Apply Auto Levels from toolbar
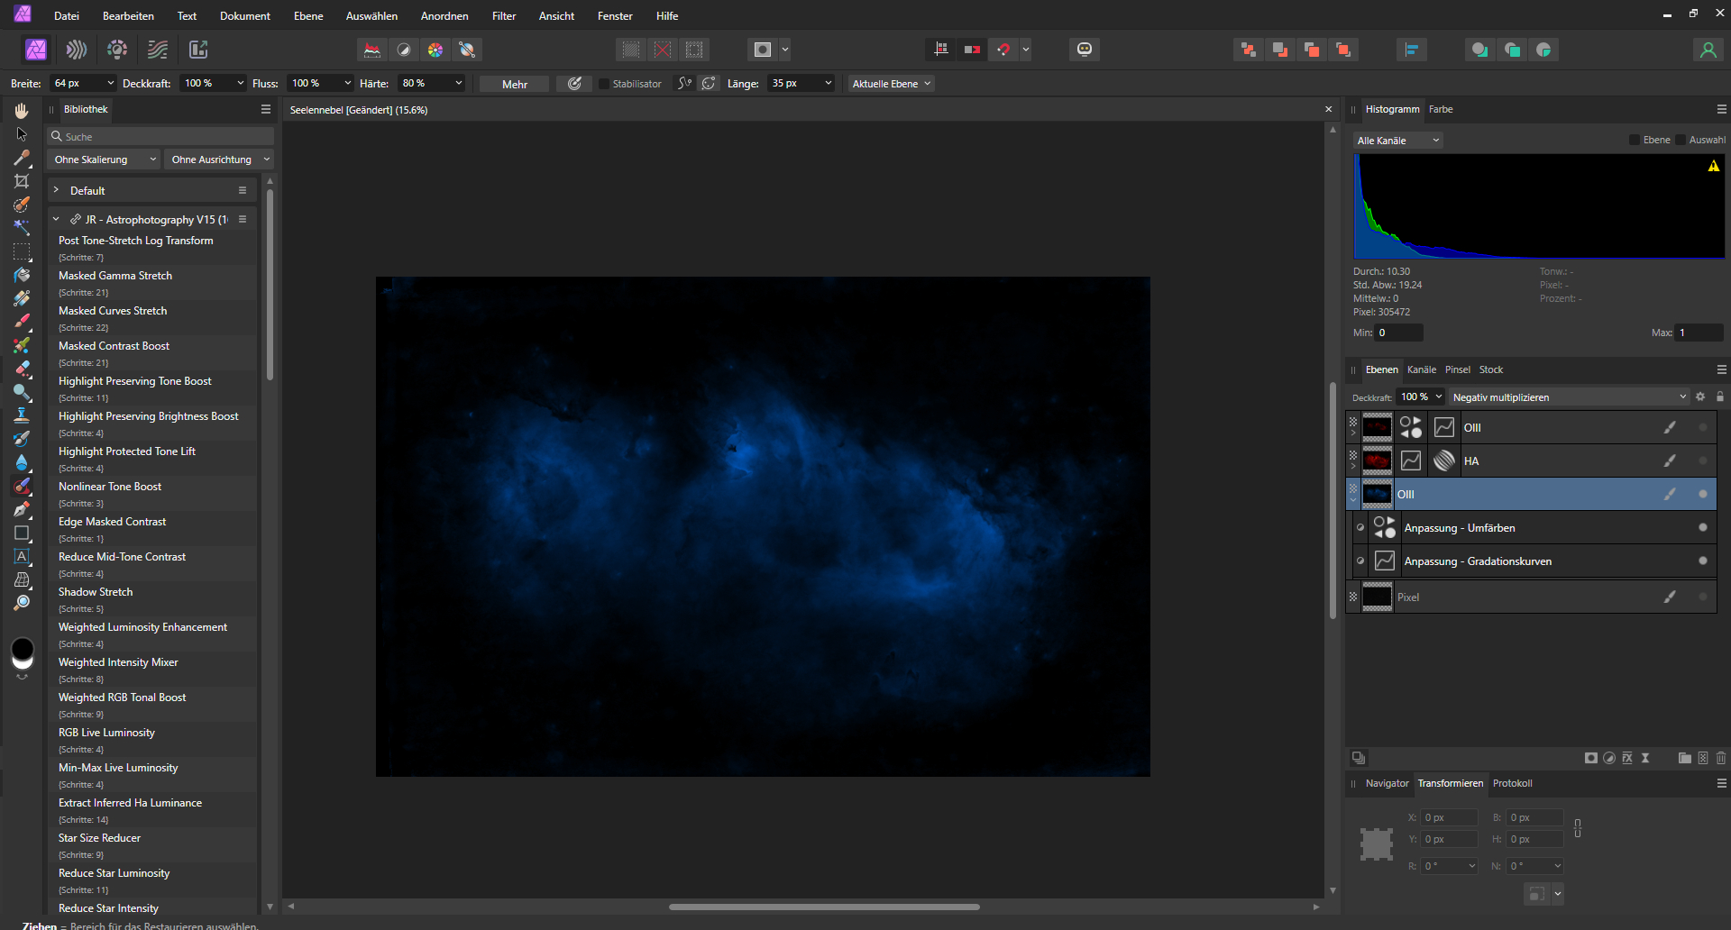 pos(371,50)
